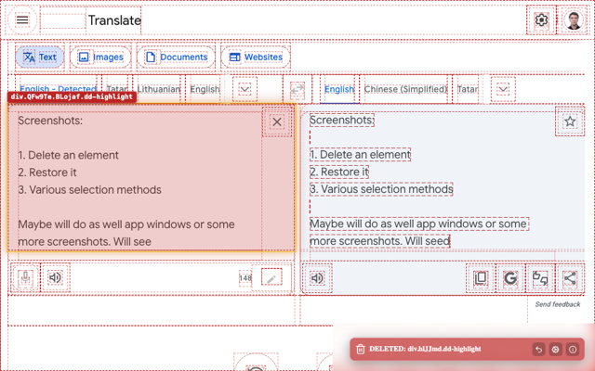The width and height of the screenshot is (595, 371).
Task: Switch to Images translation mode
Action: 100,58
